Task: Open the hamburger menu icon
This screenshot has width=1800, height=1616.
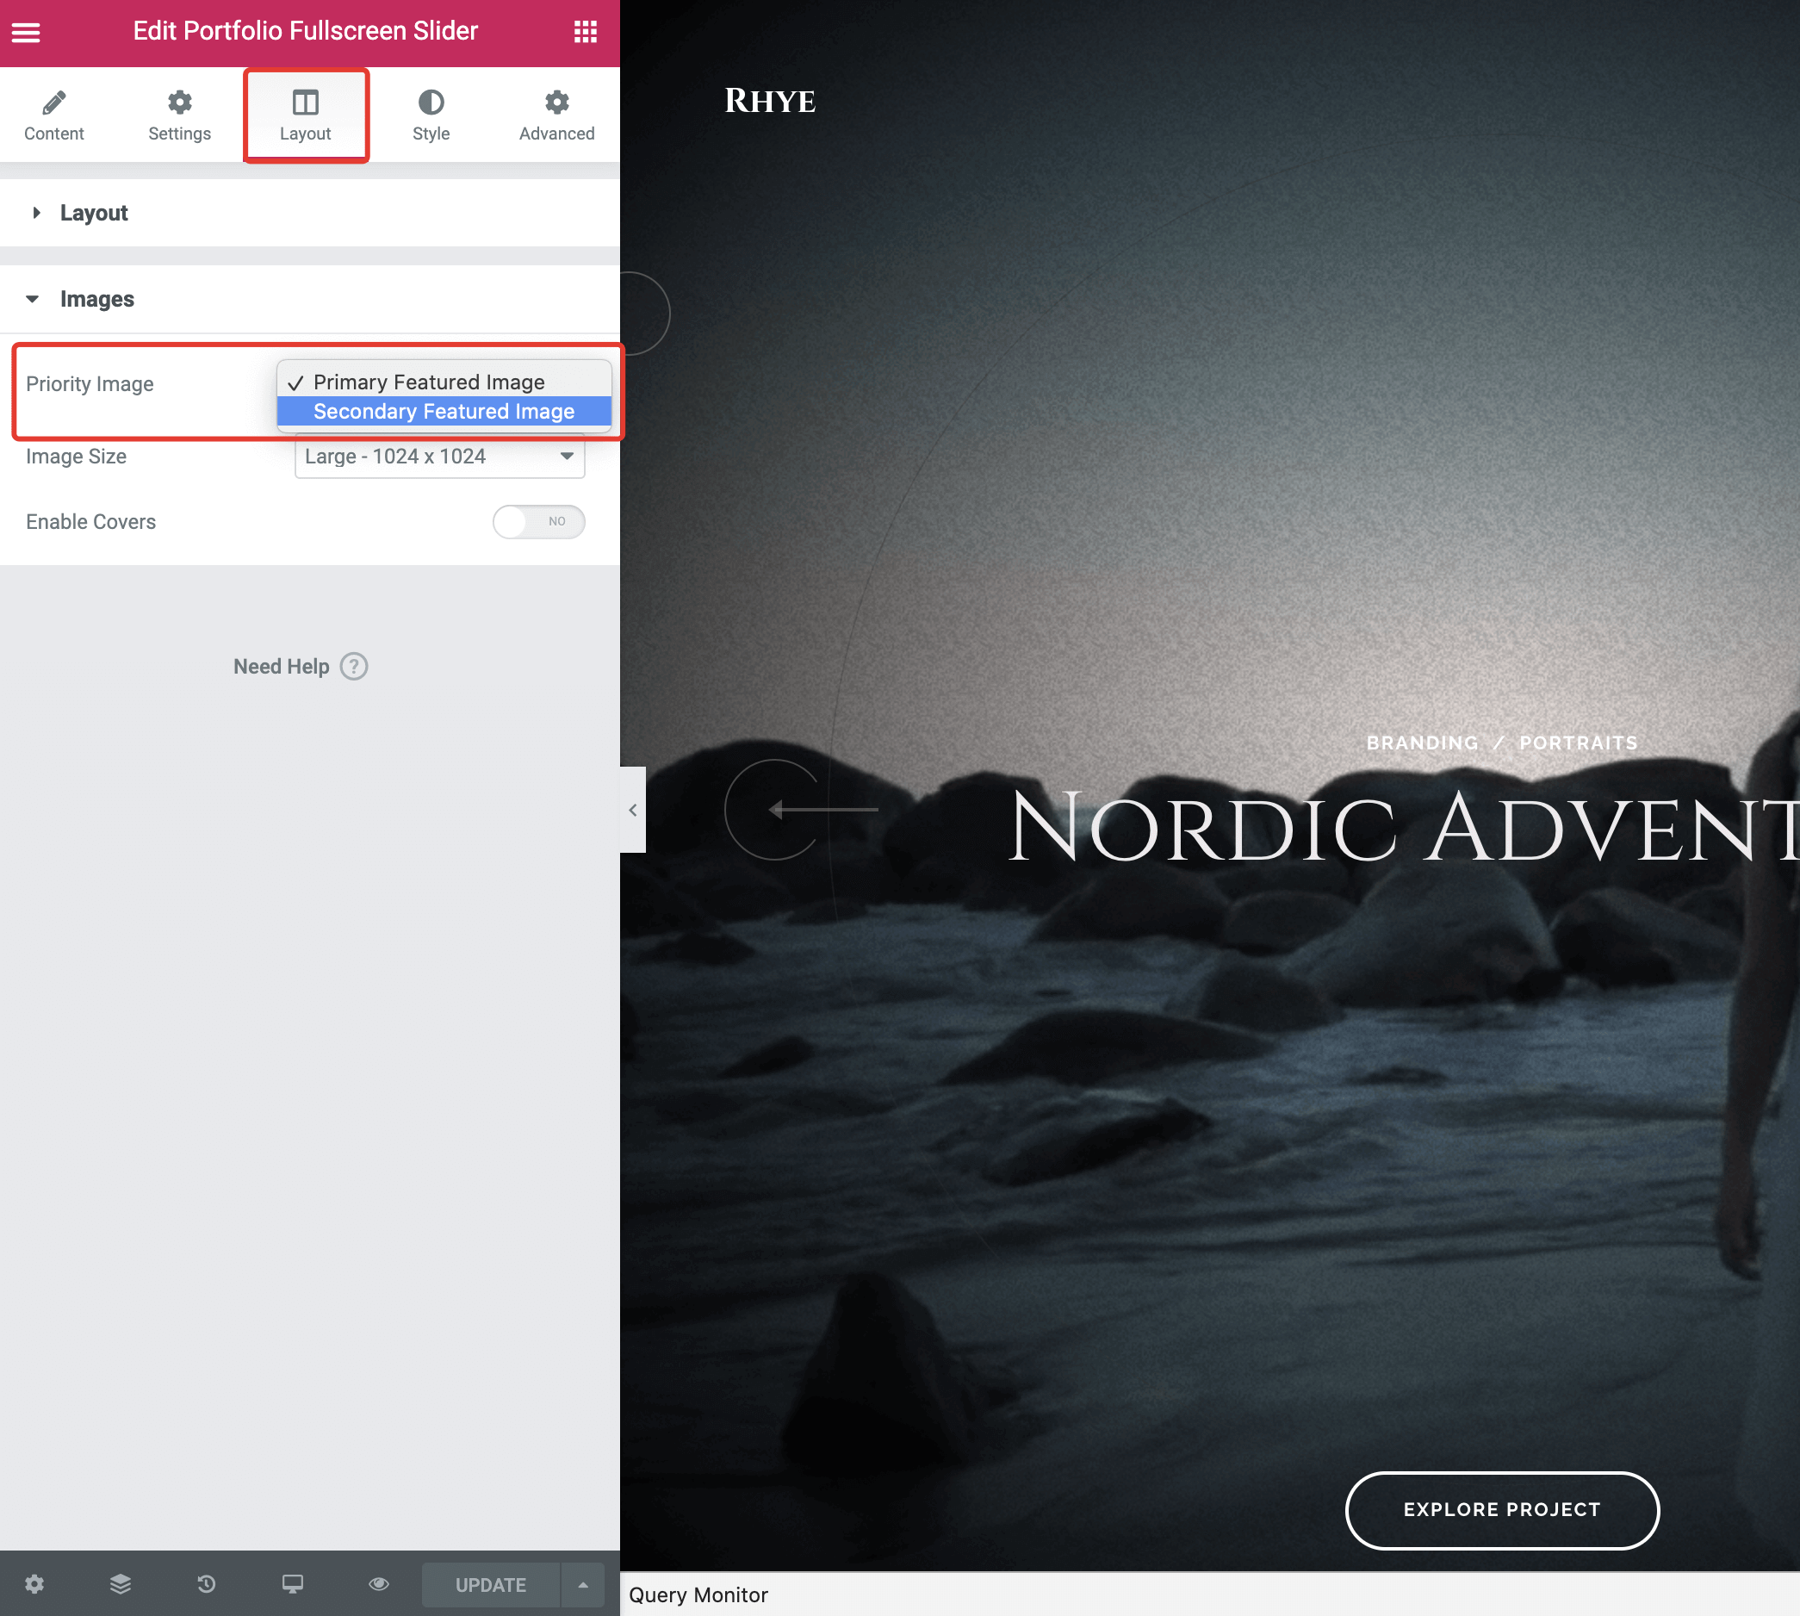Action: coord(26,32)
